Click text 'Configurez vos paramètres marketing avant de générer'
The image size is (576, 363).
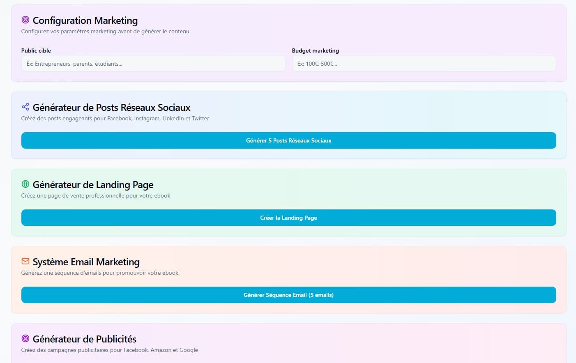(x=91, y=31)
